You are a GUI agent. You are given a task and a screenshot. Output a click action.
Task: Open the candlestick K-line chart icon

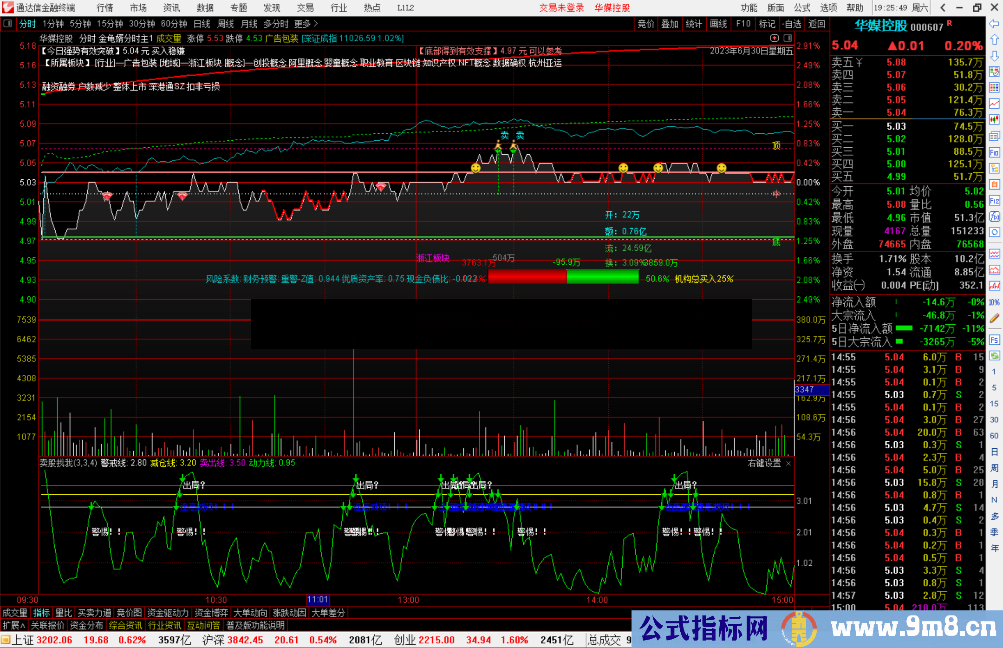[994, 120]
